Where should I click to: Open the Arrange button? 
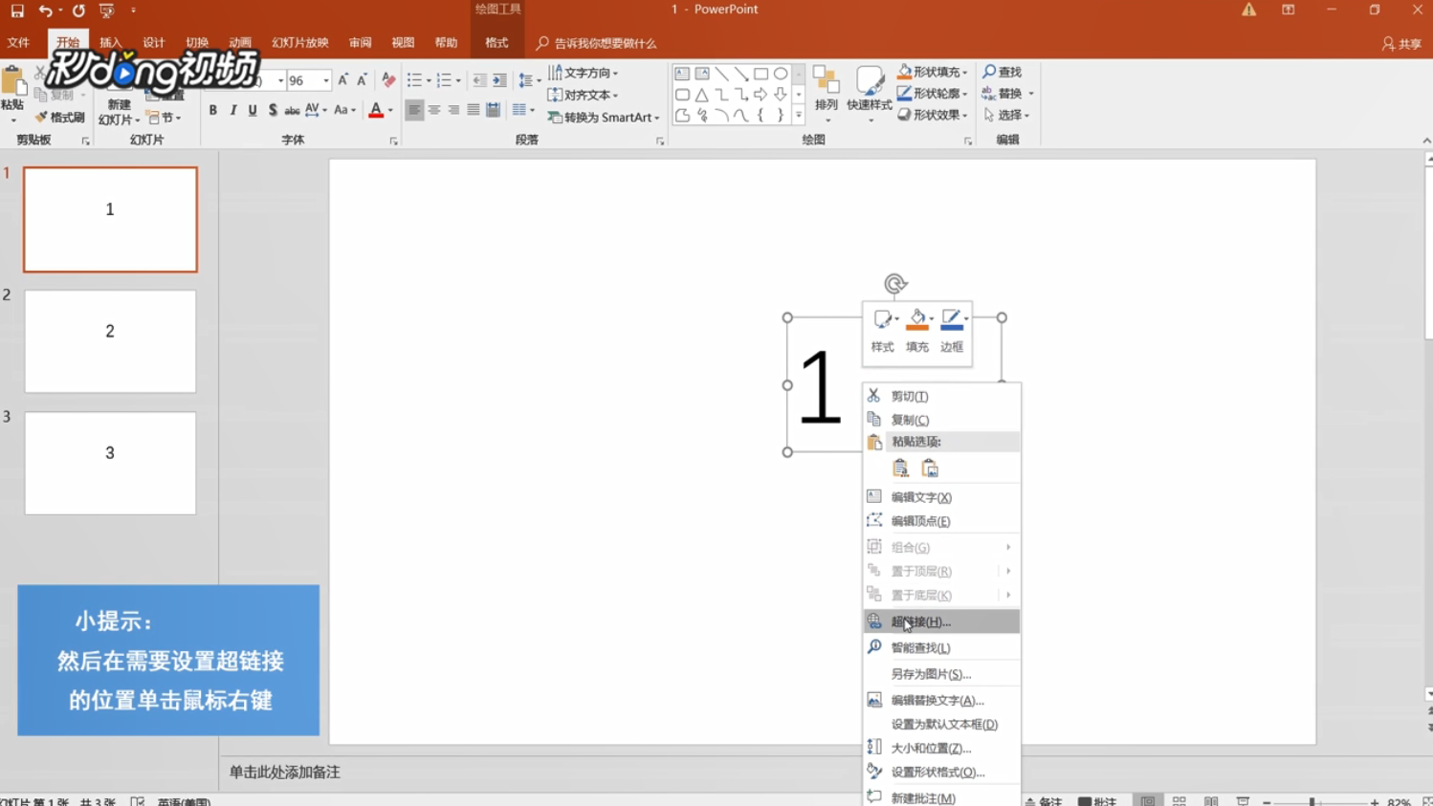pos(826,94)
